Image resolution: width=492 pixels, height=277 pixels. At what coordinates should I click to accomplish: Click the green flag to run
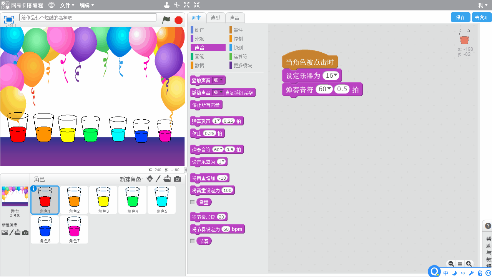[x=166, y=20]
